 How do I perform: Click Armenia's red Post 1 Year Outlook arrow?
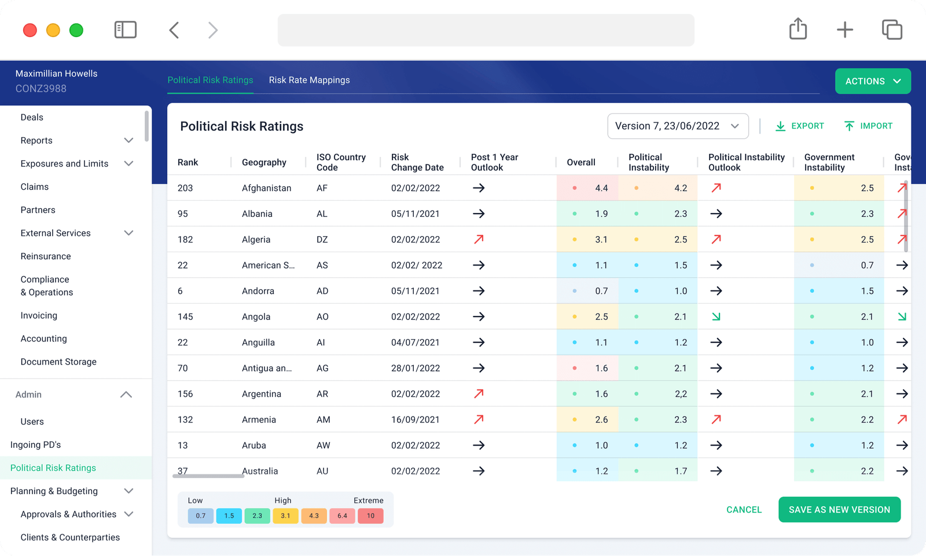click(x=479, y=419)
